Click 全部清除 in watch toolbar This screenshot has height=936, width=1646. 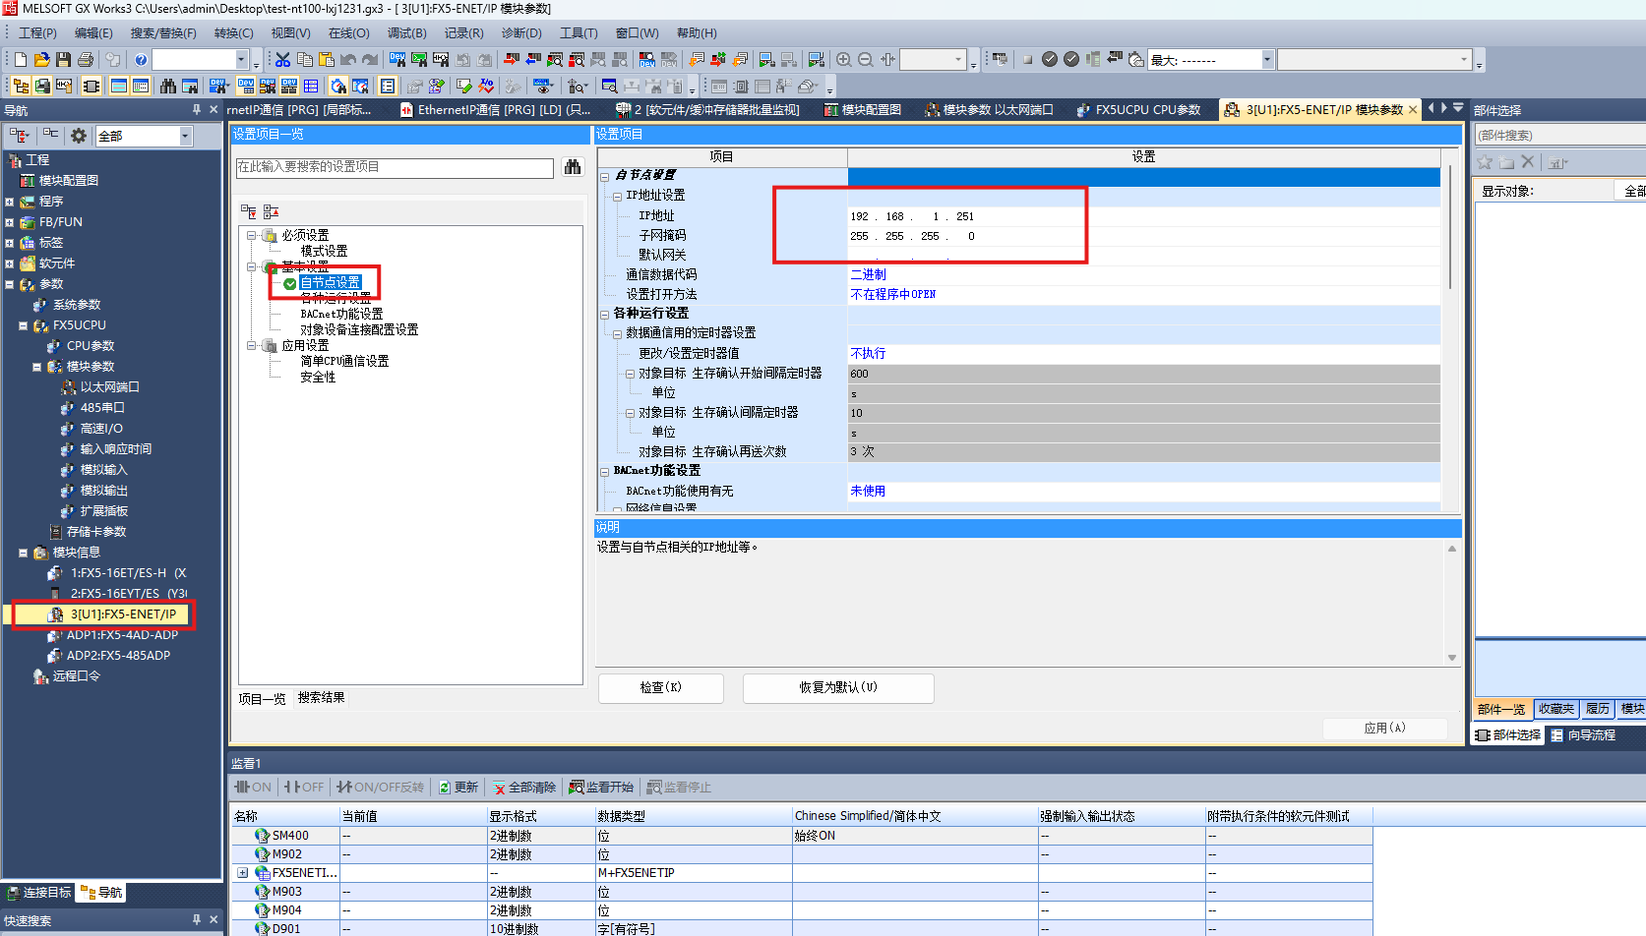[524, 787]
